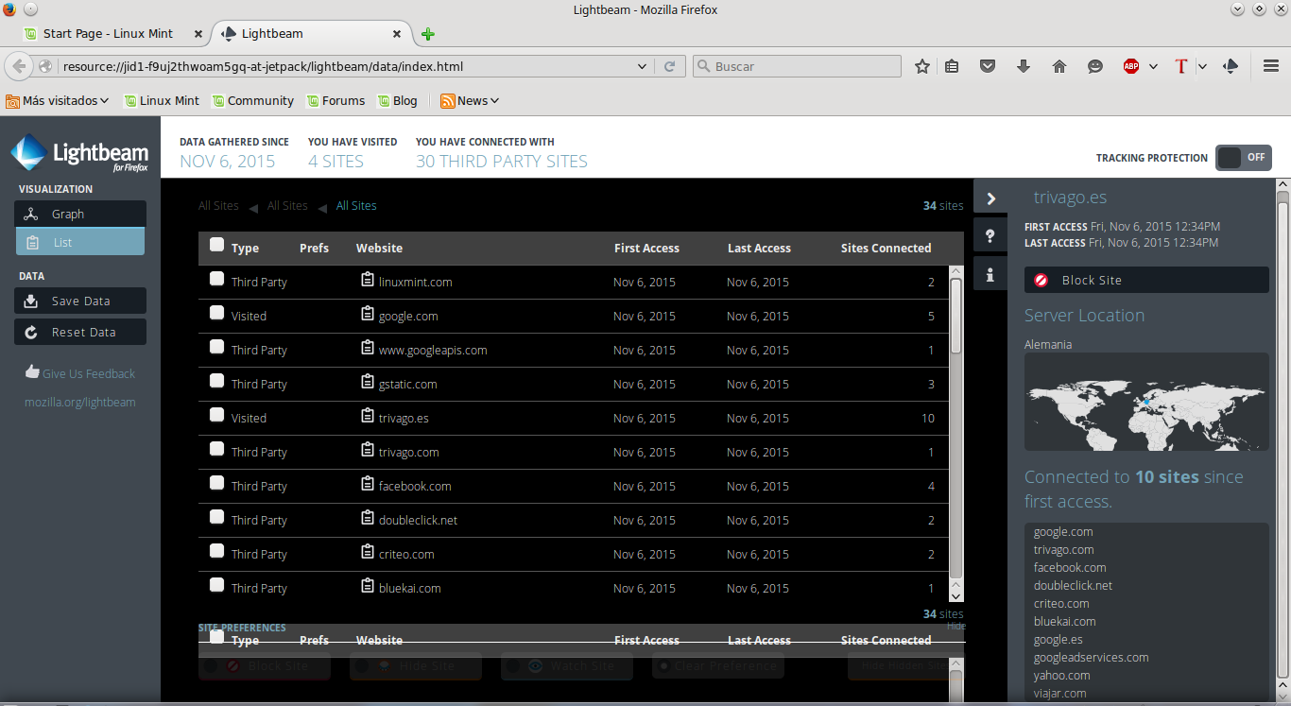The image size is (1291, 706).
Task: Click the Lightbeam toolbar icon in Firefox
Action: click(1231, 66)
